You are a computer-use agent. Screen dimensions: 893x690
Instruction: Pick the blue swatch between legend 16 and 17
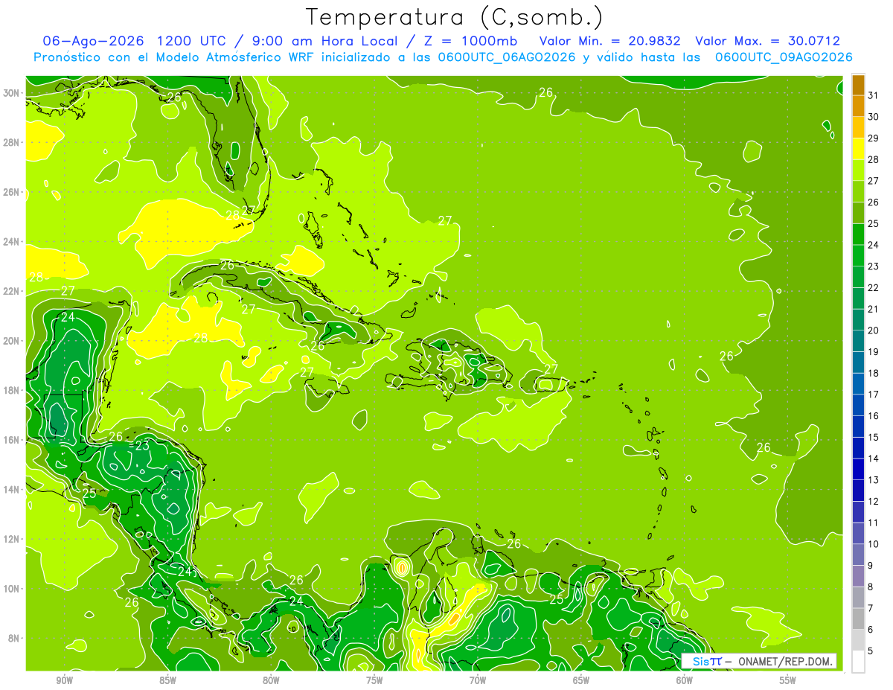pos(858,405)
